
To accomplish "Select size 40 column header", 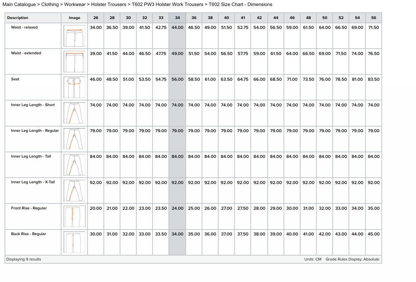I will pos(227,18).
